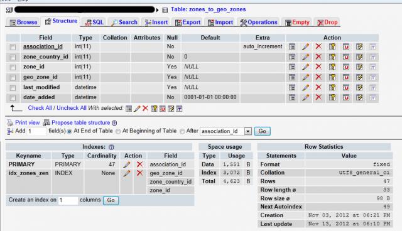
Task: Open the Browse tab
Action: pyautogui.click(x=23, y=22)
